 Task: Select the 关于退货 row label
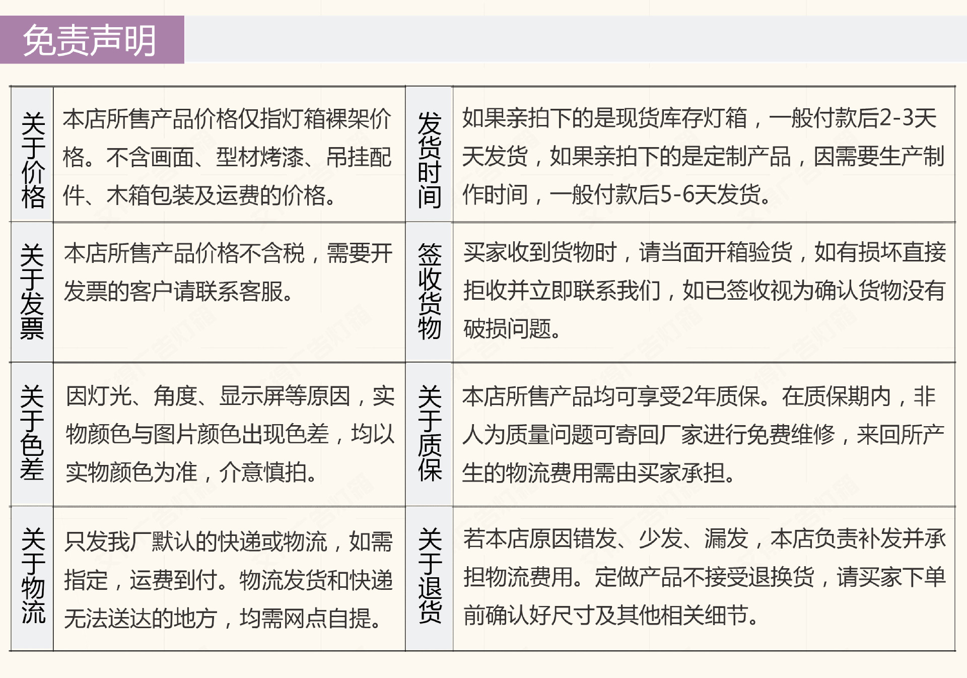(429, 576)
